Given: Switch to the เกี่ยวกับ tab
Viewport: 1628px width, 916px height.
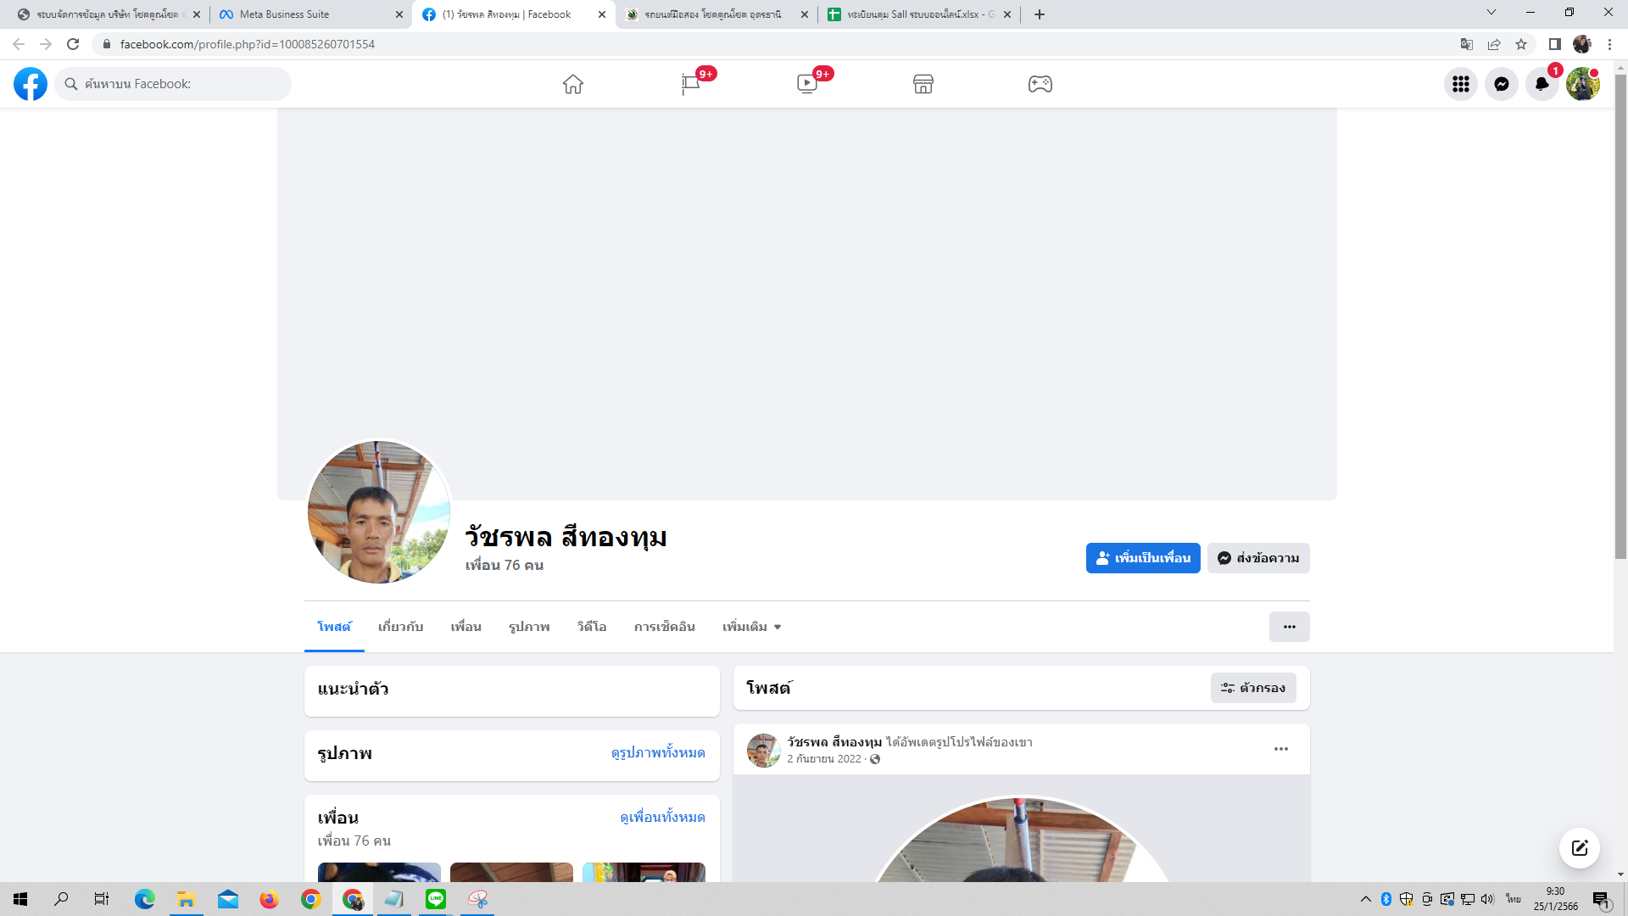Looking at the screenshot, I should click(x=400, y=627).
